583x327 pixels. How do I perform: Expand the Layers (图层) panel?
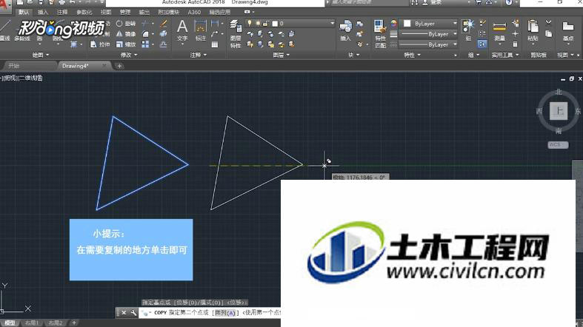point(281,55)
